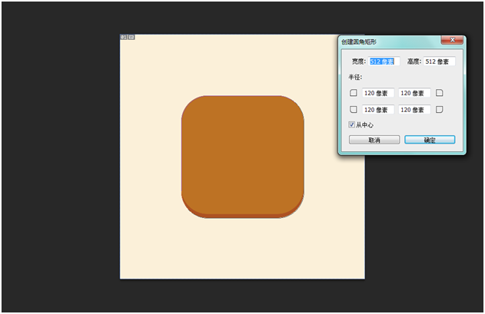Select the brown rounded rectangle shape
485x314 pixels.
pyautogui.click(x=243, y=157)
